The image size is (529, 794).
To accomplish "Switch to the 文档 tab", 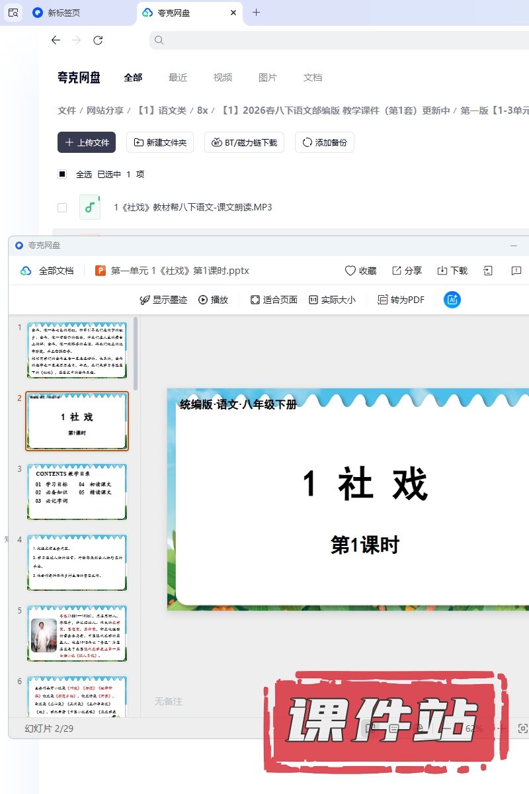I will coord(313,77).
